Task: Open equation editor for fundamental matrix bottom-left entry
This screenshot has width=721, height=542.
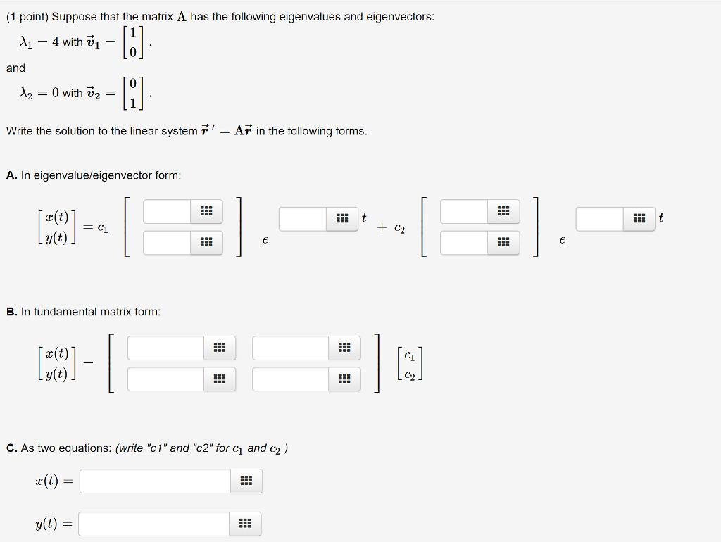Action: [x=219, y=379]
